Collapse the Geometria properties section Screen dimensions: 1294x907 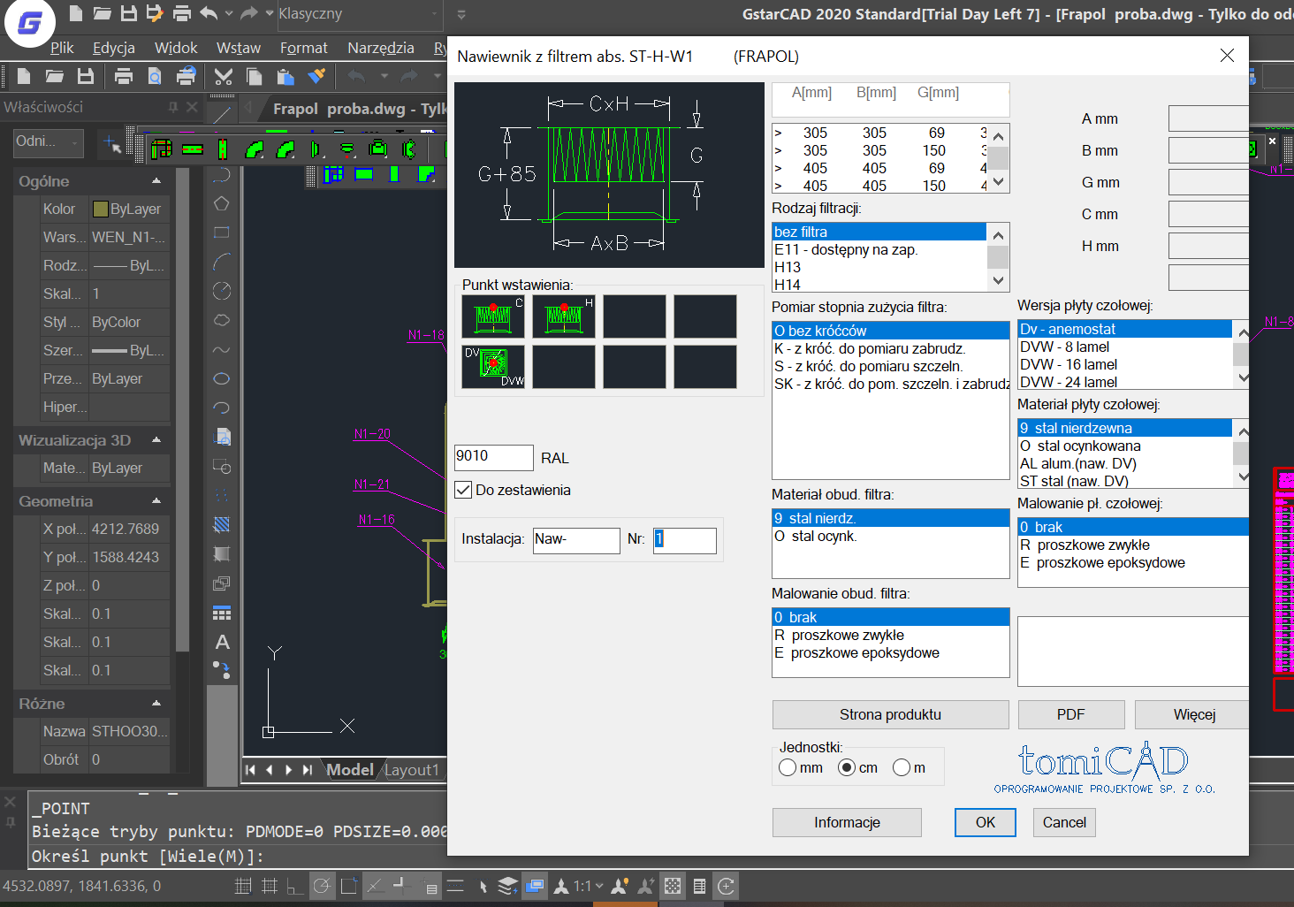(x=156, y=501)
